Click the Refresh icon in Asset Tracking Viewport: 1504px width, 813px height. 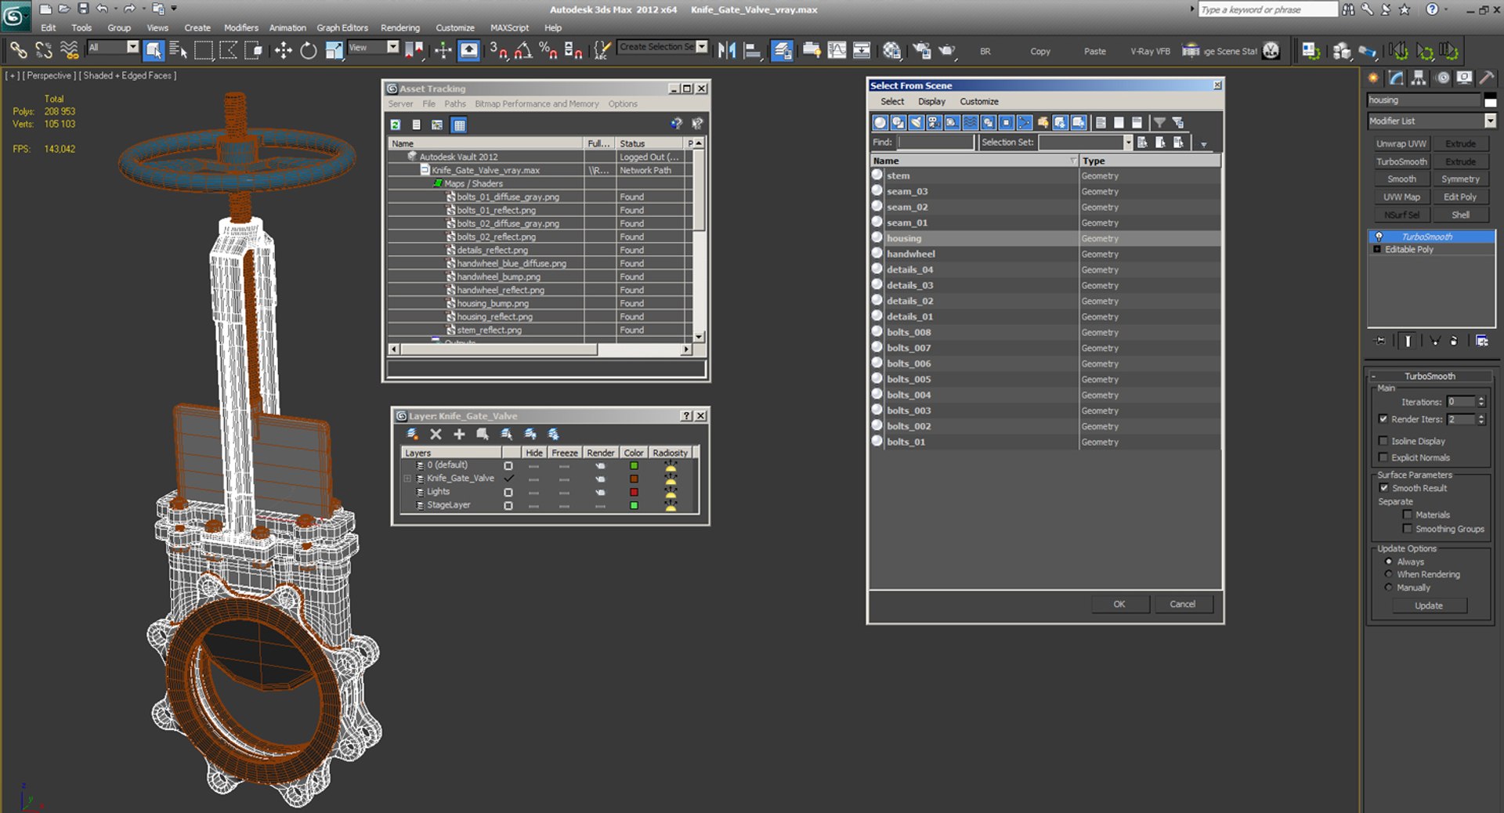396,125
